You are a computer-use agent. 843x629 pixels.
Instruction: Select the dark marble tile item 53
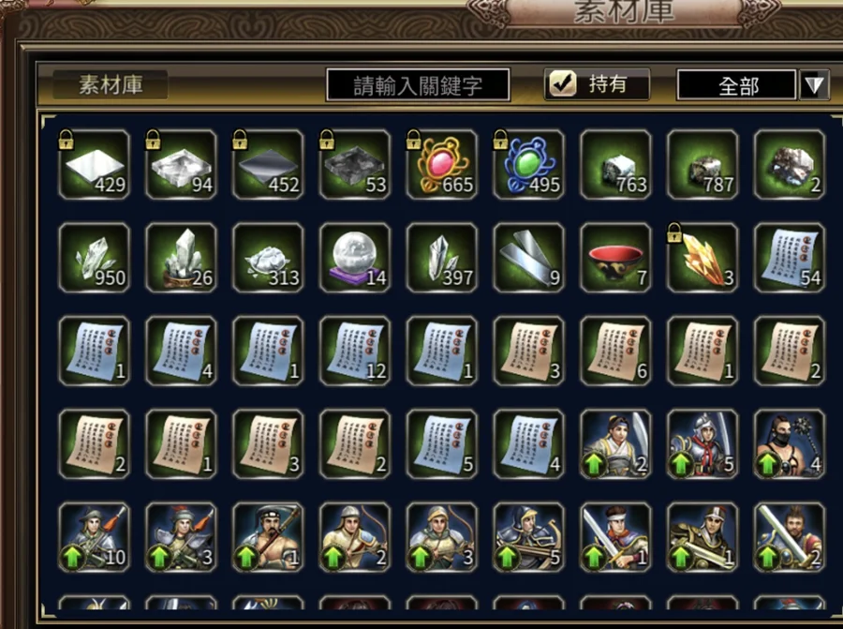coord(355,165)
